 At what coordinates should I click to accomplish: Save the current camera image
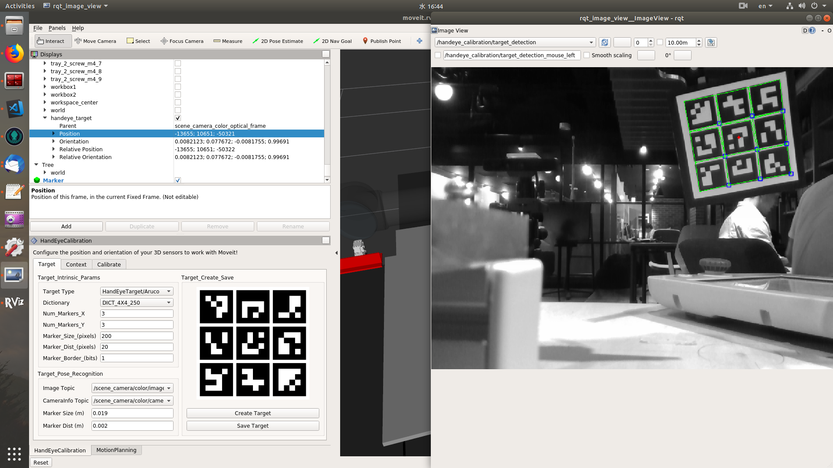click(711, 42)
